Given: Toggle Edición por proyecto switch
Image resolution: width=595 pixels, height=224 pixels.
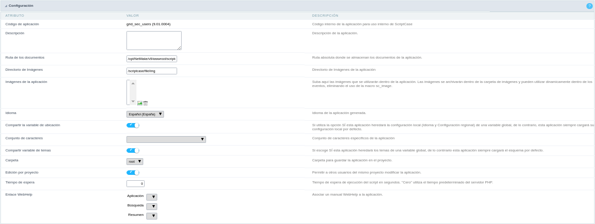Looking at the screenshot, I should pyautogui.click(x=133, y=173).
